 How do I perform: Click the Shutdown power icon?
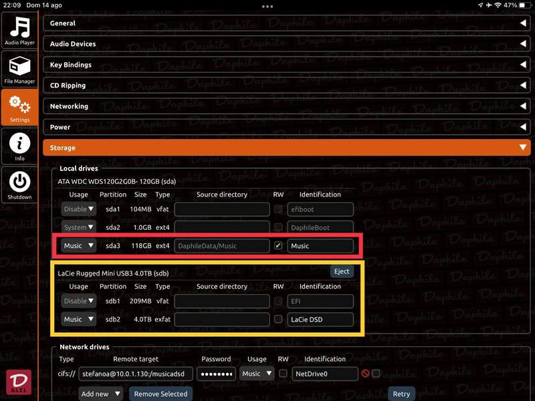pyautogui.click(x=19, y=183)
